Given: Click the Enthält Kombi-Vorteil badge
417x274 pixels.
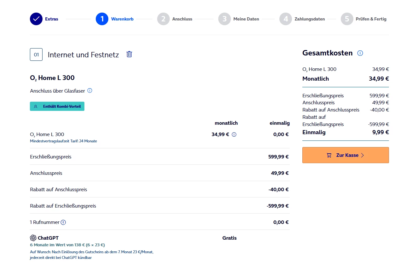Looking at the screenshot, I should pyautogui.click(x=57, y=106).
